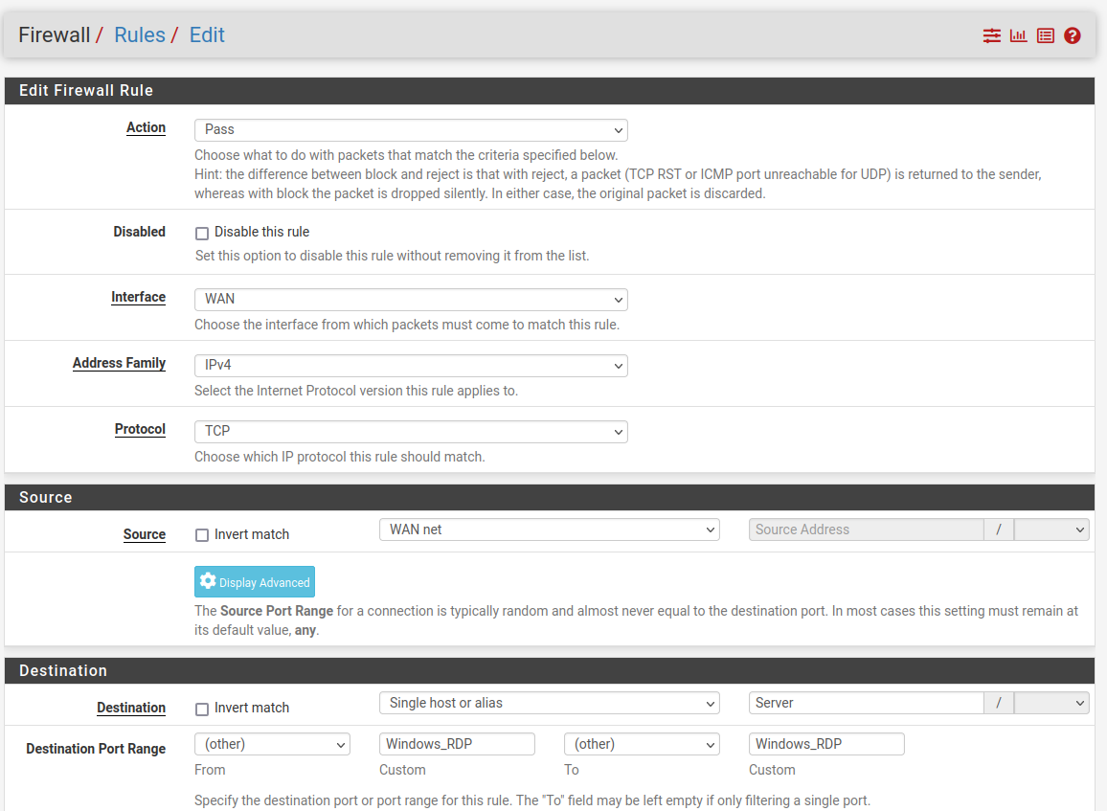Open the Source dropdown set to WAN net
The image size is (1107, 811).
click(549, 529)
